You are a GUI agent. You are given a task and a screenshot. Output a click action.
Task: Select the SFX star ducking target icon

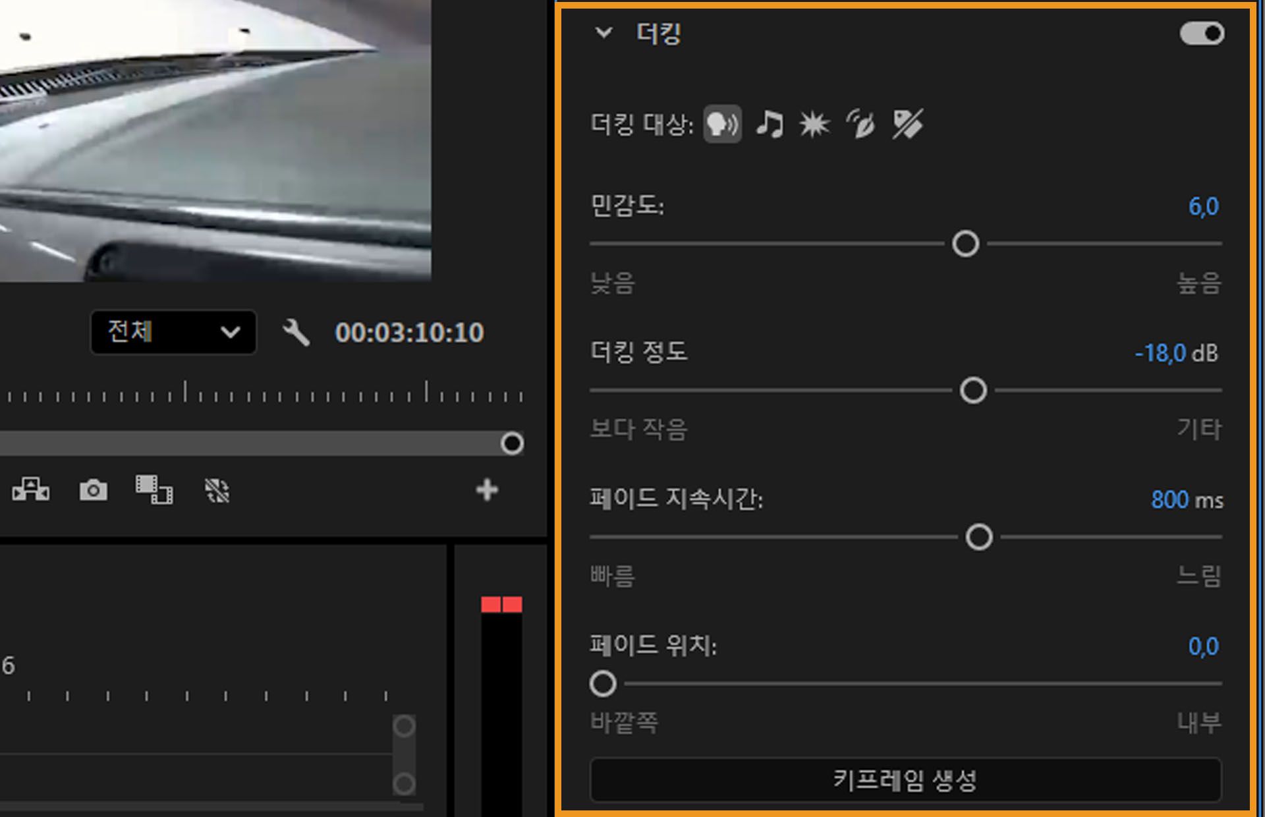pos(814,124)
